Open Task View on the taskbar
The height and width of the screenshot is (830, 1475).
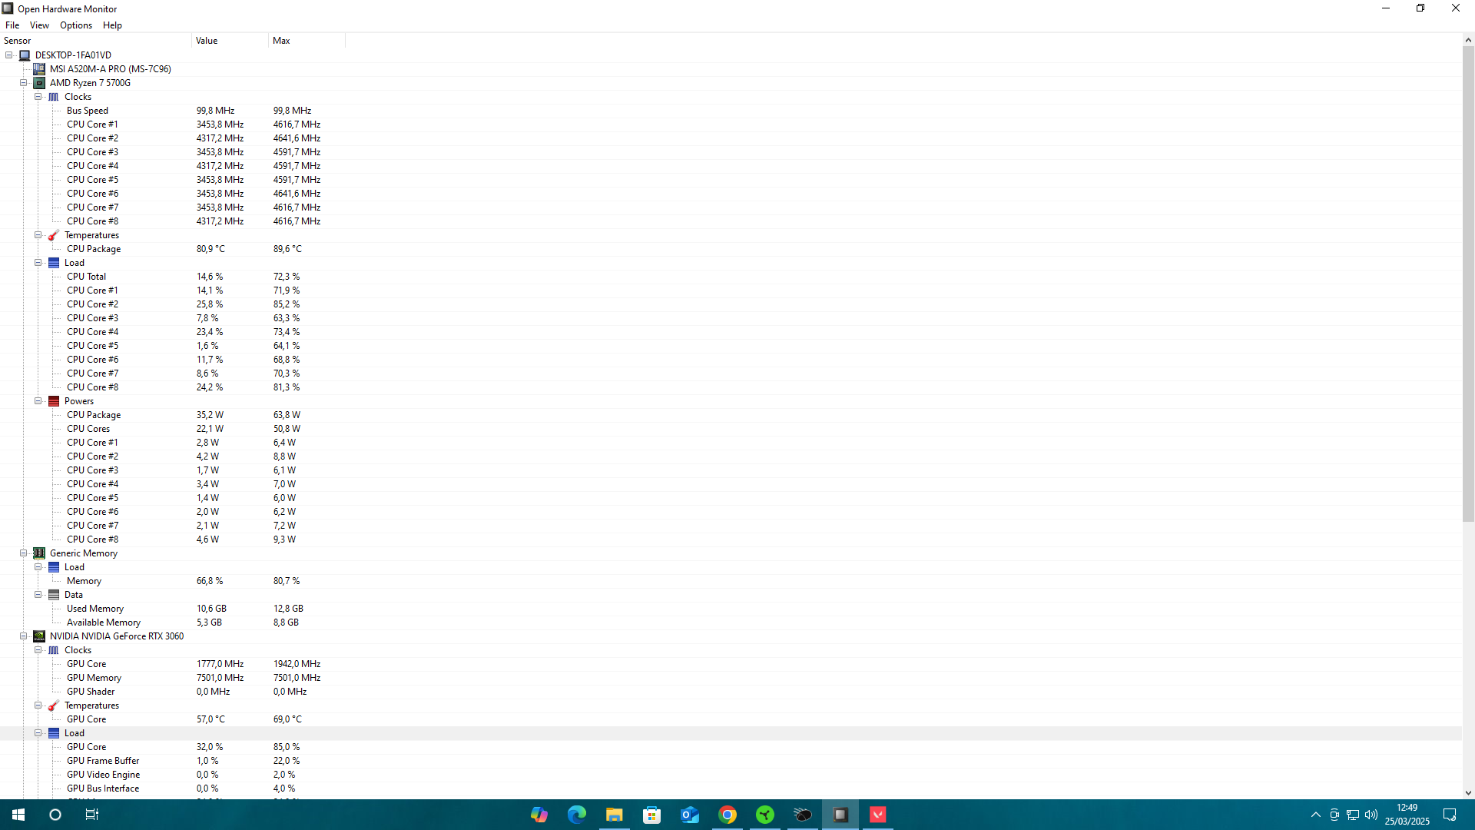point(92,815)
